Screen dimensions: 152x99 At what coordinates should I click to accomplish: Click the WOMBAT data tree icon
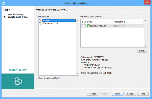[x=40, y=20]
